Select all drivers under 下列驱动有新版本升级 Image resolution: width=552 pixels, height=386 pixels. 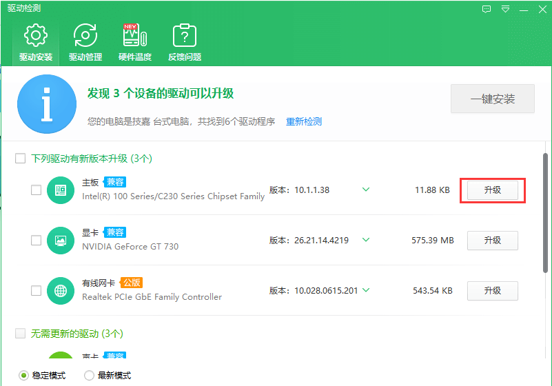coord(21,159)
